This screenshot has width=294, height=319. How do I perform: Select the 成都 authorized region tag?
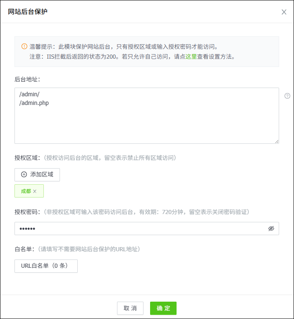click(26, 191)
